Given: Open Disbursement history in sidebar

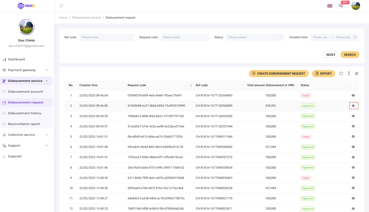Looking at the screenshot, I should [x=25, y=113].
